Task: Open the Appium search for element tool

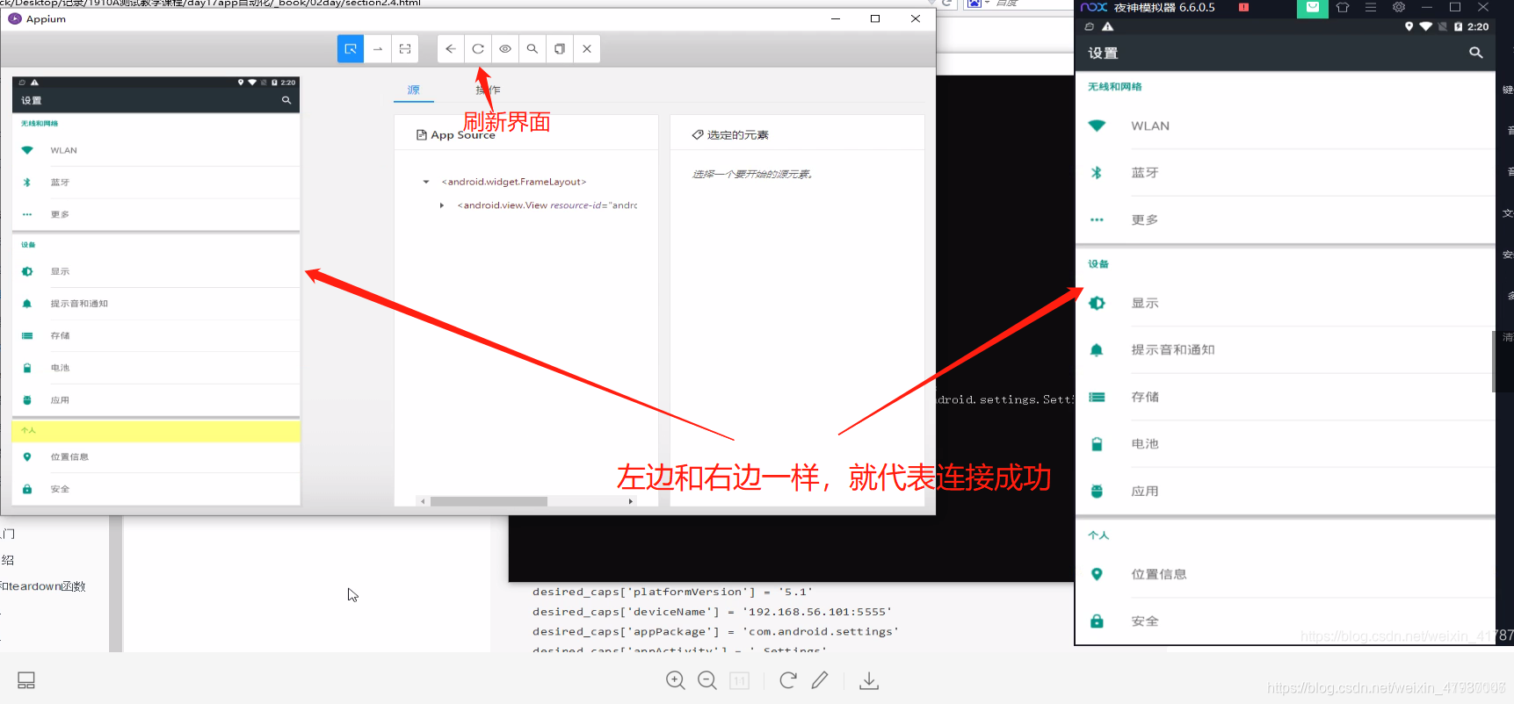Action: pos(532,49)
